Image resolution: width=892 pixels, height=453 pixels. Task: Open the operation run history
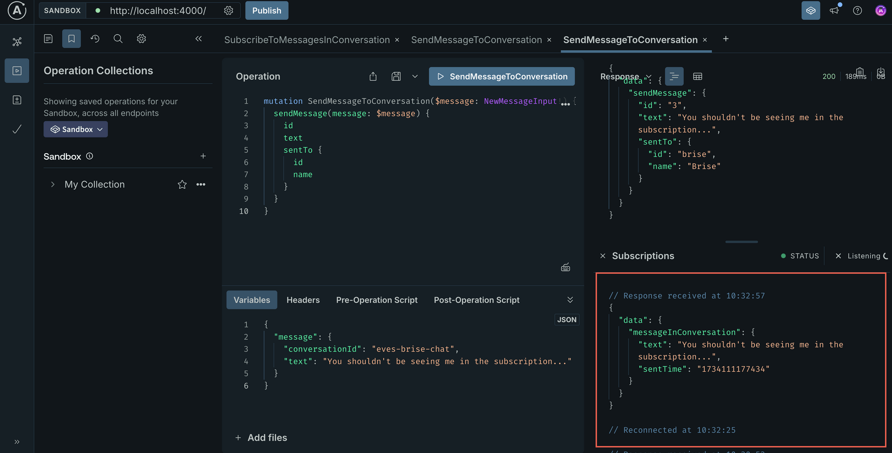point(95,39)
